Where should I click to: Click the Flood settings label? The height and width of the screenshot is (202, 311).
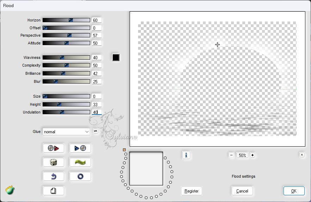pyautogui.click(x=243, y=176)
